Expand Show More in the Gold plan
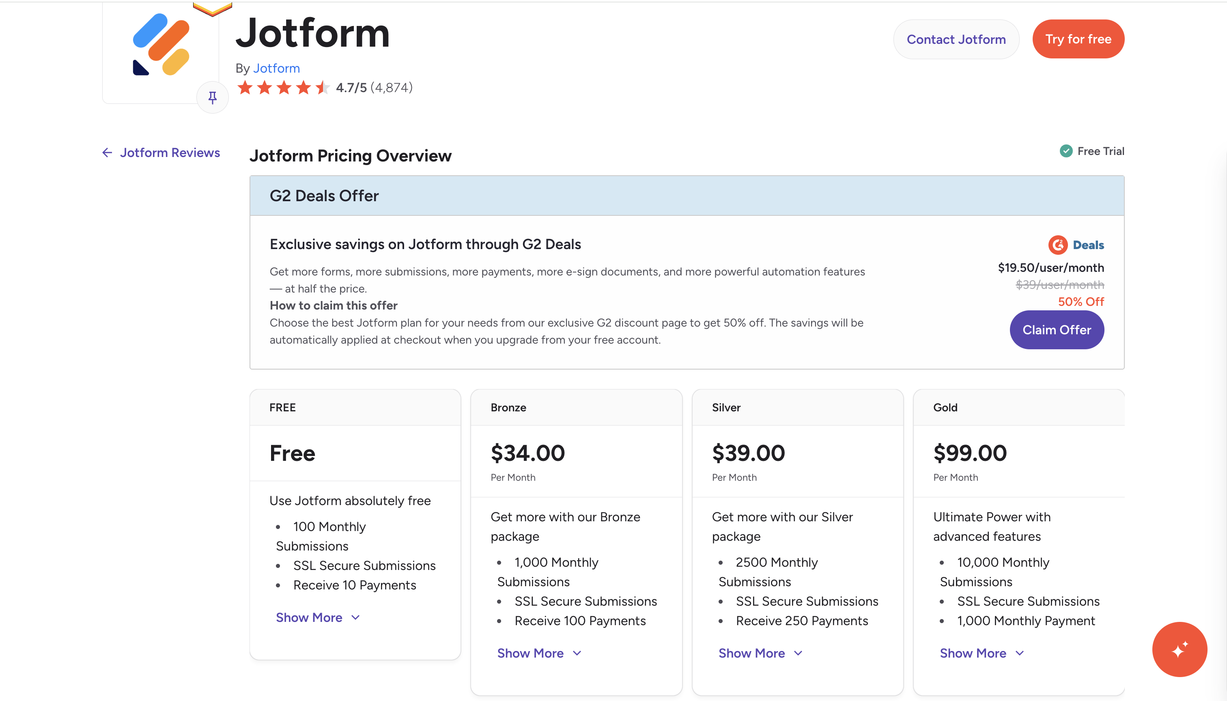This screenshot has width=1227, height=701. pyautogui.click(x=982, y=653)
